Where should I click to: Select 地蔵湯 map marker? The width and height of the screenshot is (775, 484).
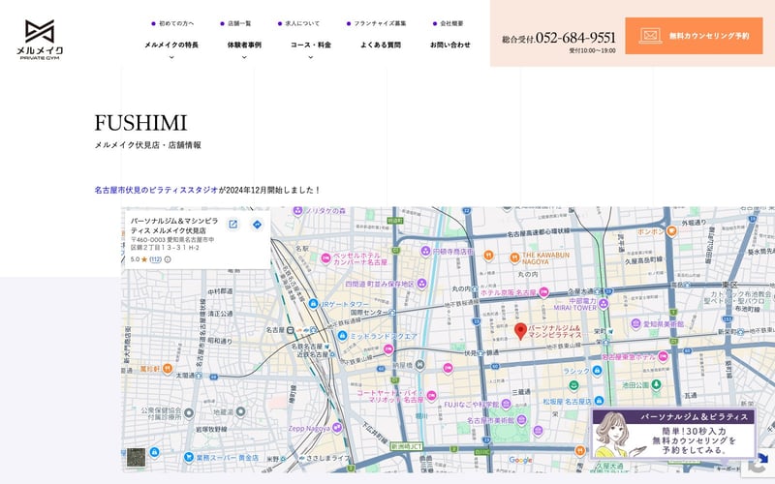click(240, 411)
